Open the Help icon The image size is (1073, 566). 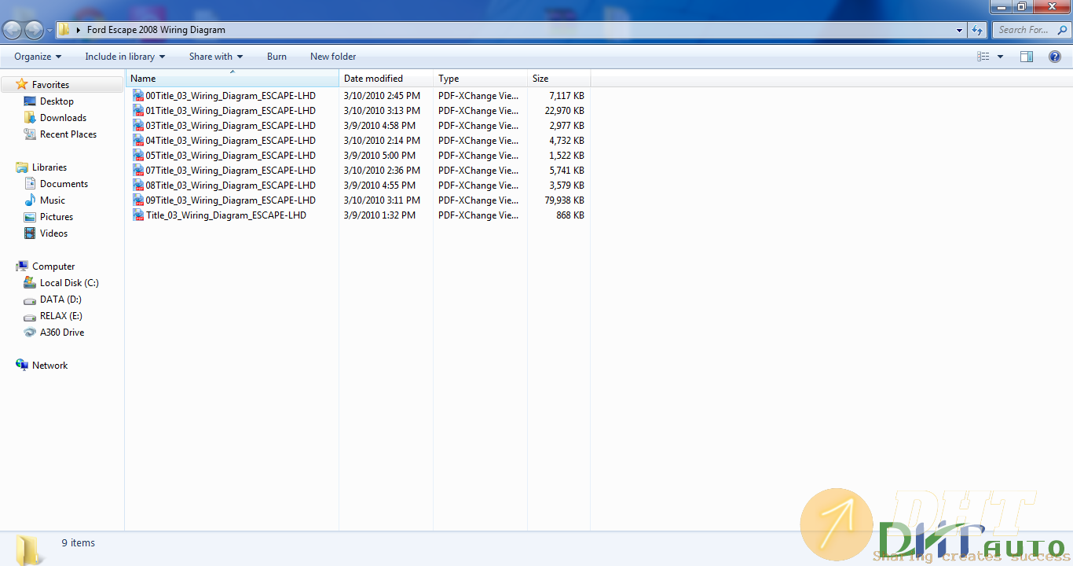click(x=1055, y=57)
